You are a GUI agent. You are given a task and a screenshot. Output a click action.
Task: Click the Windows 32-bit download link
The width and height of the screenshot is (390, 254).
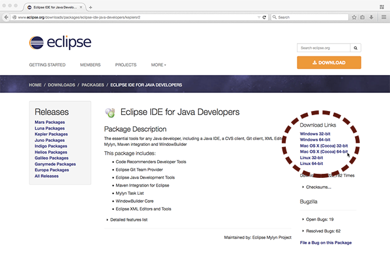[x=315, y=134]
